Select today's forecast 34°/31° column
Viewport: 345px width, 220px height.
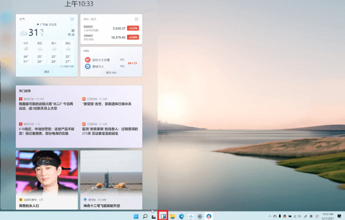click(x=26, y=53)
